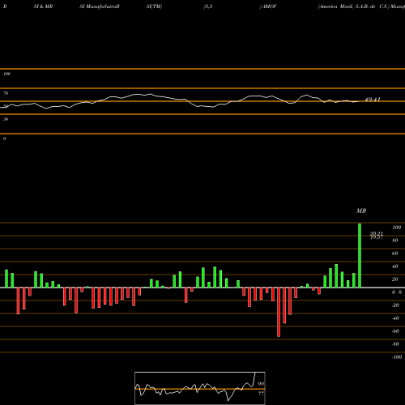Click the 30 label on RSI axis

(x=6, y=119)
